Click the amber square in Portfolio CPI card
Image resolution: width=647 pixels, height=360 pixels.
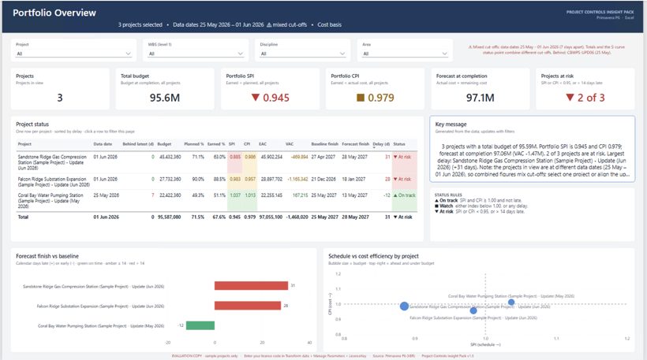(x=361, y=98)
